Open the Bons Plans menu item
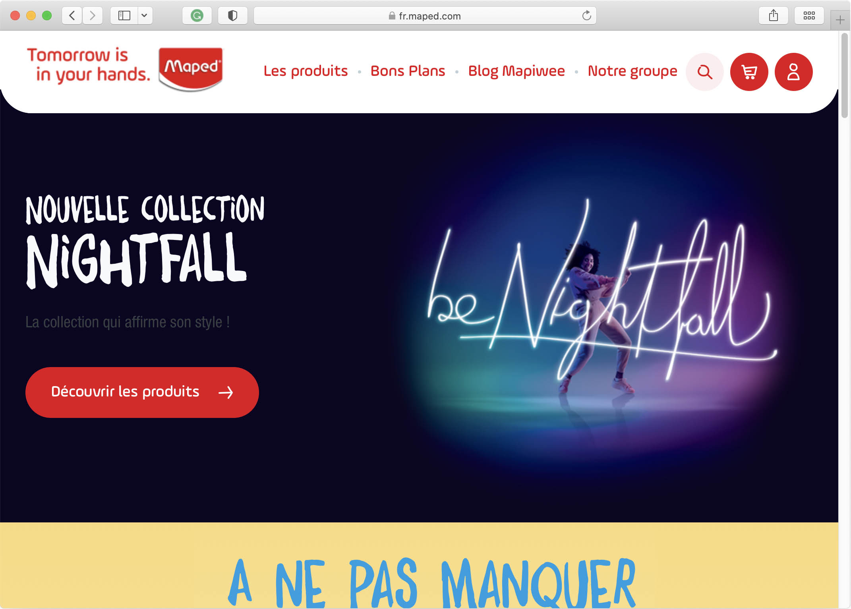Viewport: 851px width, 609px height. coord(408,71)
